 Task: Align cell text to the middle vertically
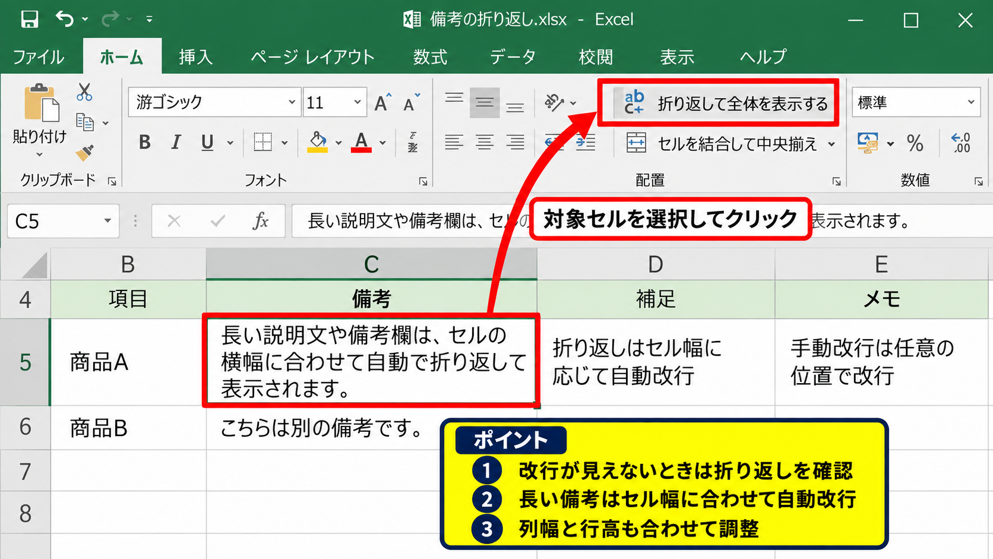[x=485, y=103]
